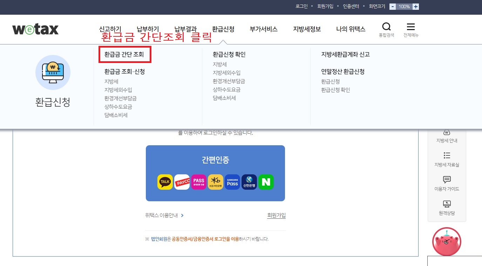The height and width of the screenshot is (266, 482).
Task: Select the PASS authentication icon
Action: click(199, 182)
